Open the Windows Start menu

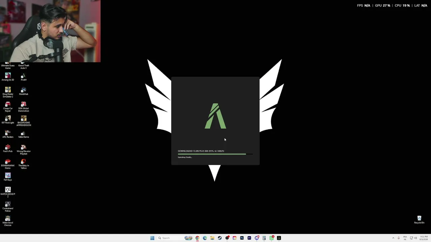coord(152,238)
